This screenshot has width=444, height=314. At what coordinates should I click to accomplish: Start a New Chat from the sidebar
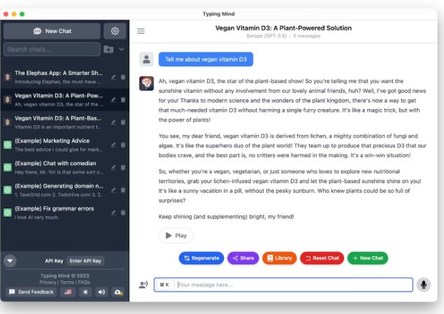52,31
